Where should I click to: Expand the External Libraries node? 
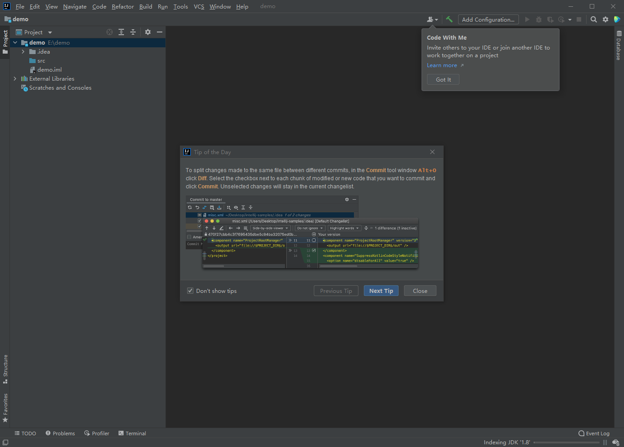[x=15, y=78]
